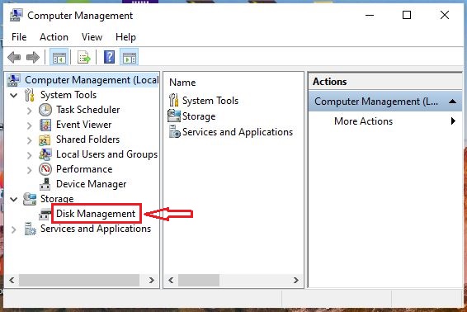Select Device Manager in the tree

click(91, 184)
